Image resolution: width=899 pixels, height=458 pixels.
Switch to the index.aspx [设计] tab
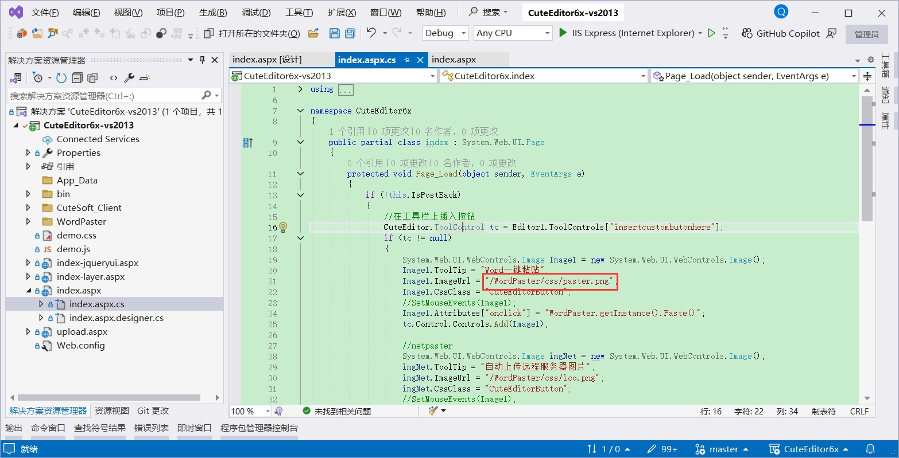(267, 60)
